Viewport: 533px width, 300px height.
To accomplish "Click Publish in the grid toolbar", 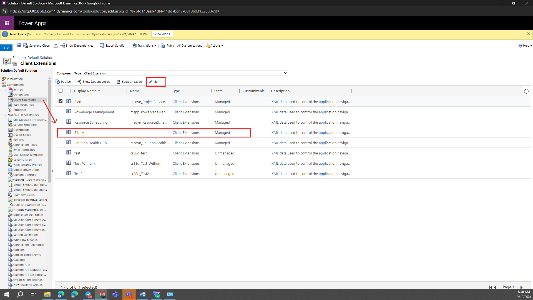I will coord(63,82).
